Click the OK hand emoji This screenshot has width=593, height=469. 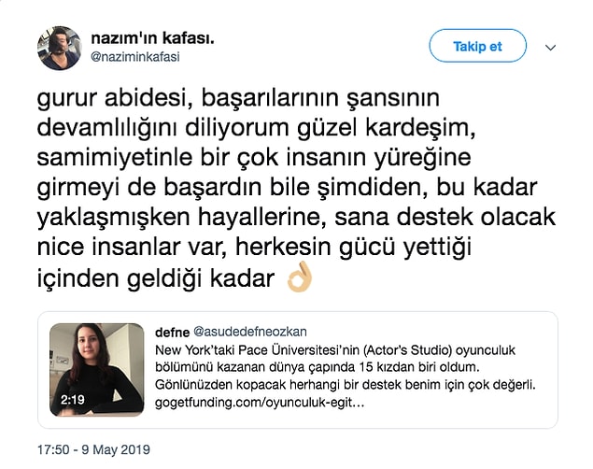click(299, 277)
